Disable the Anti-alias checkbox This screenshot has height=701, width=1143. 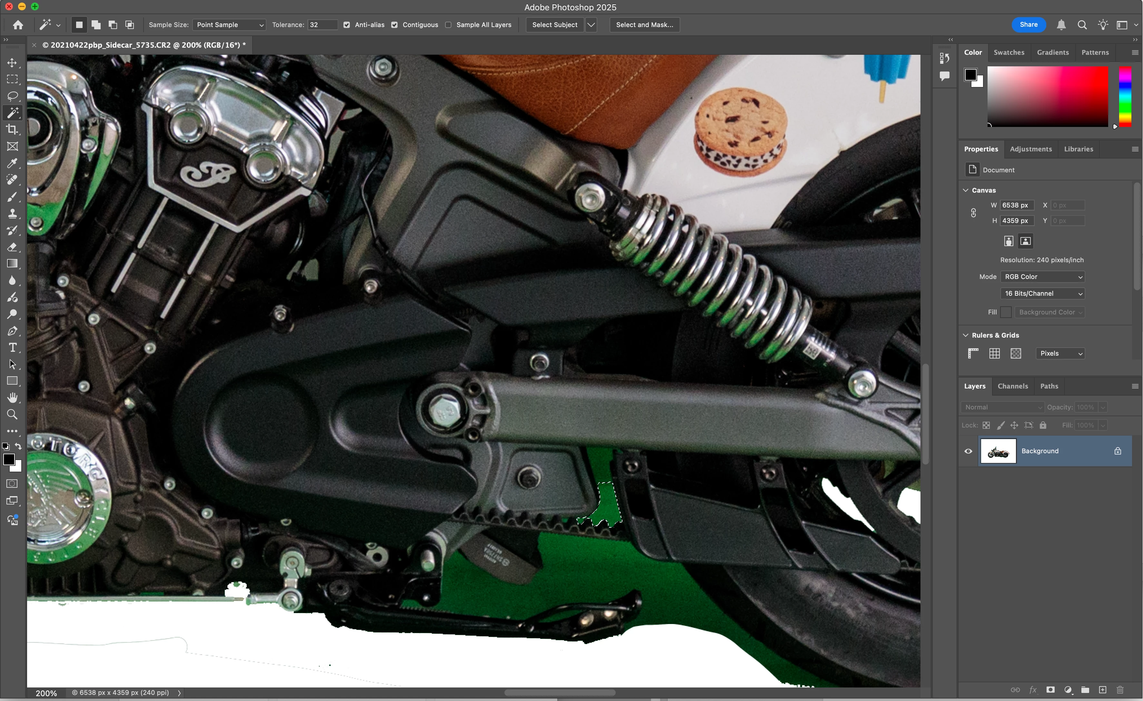point(347,25)
